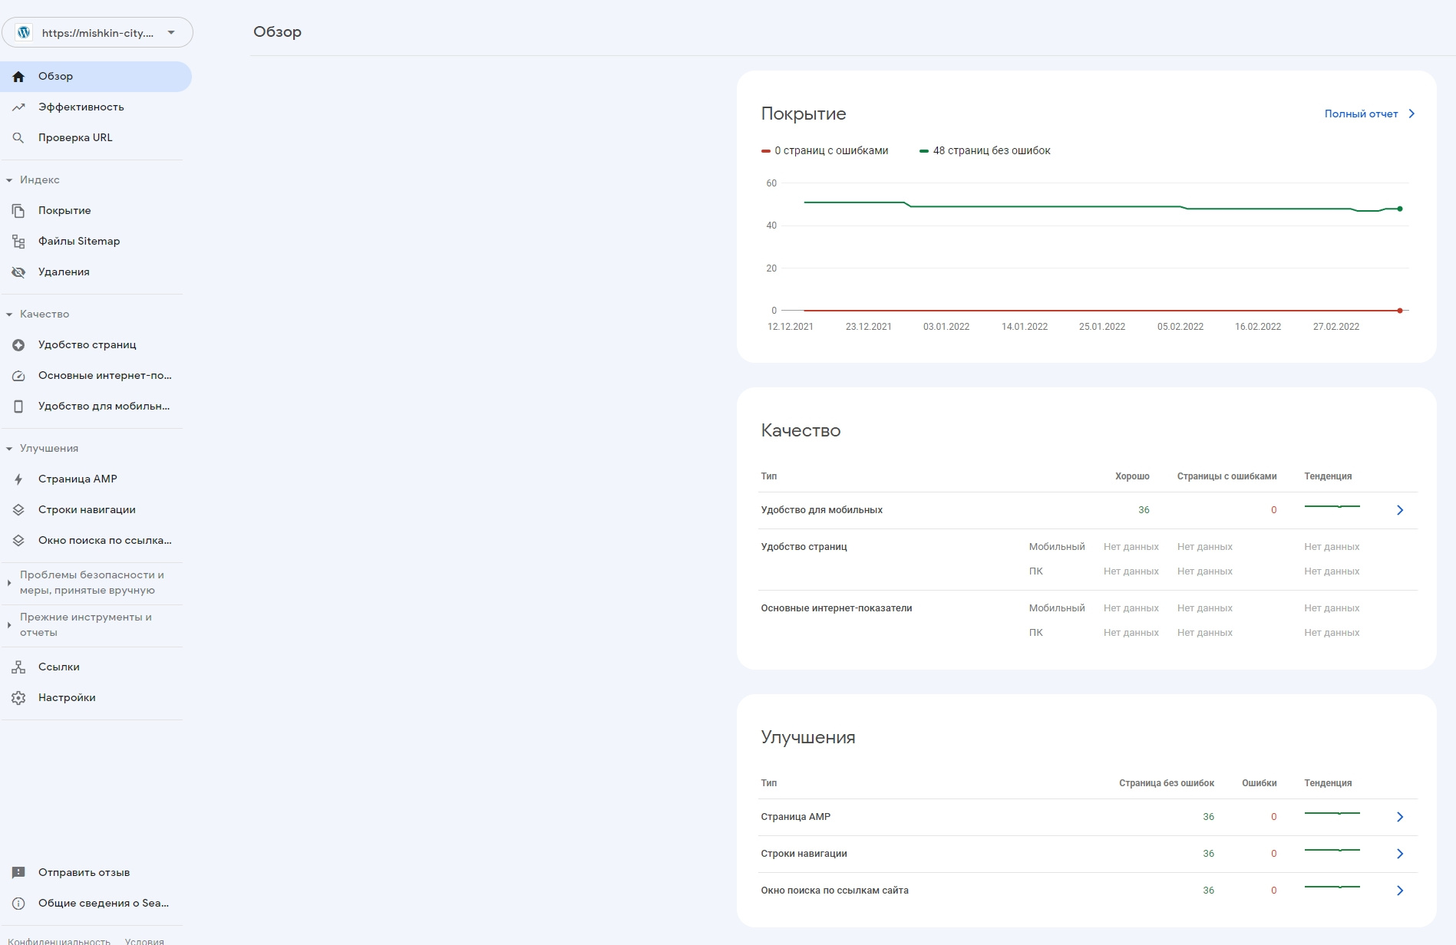Open the gear icon for Настройки
The height and width of the screenshot is (945, 1456).
coord(18,698)
